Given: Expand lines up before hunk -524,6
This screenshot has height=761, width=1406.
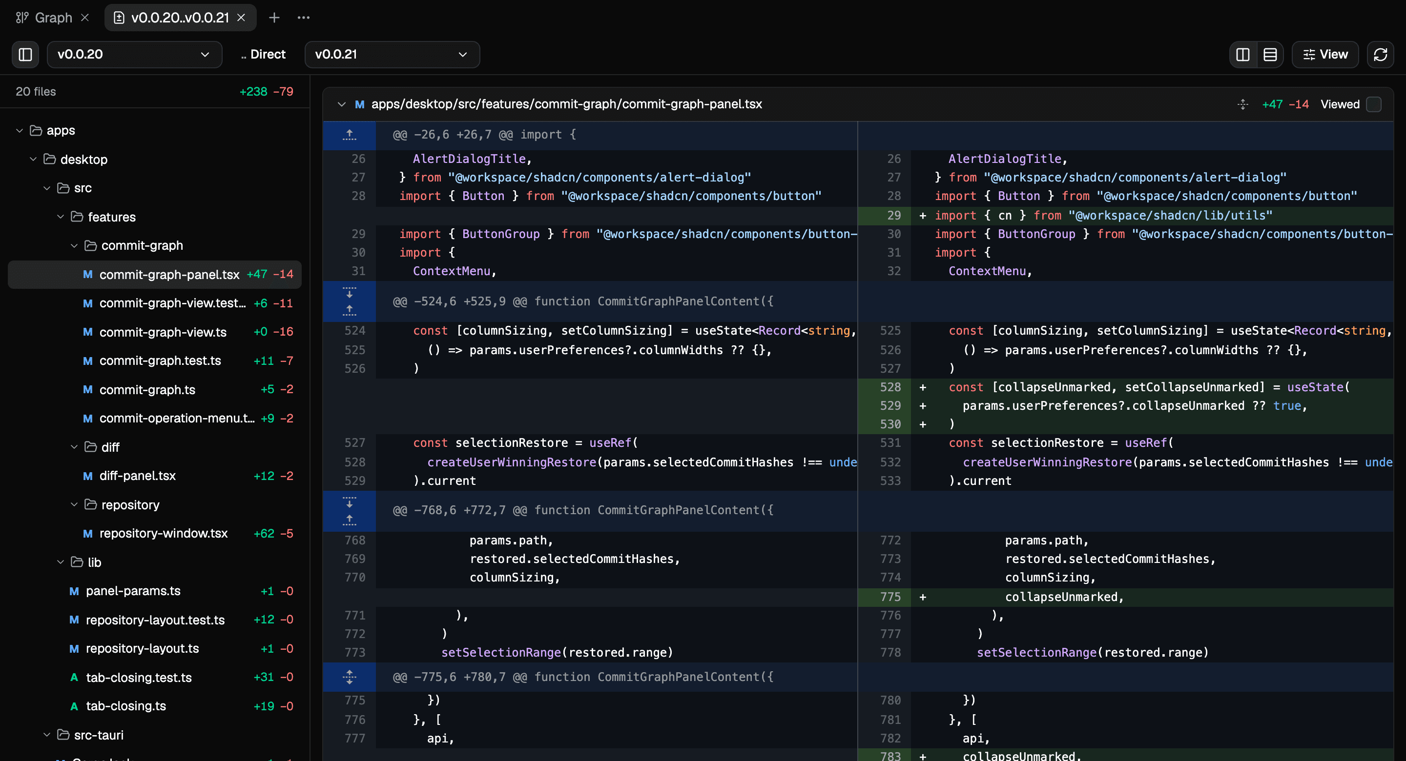Looking at the screenshot, I should click(350, 310).
